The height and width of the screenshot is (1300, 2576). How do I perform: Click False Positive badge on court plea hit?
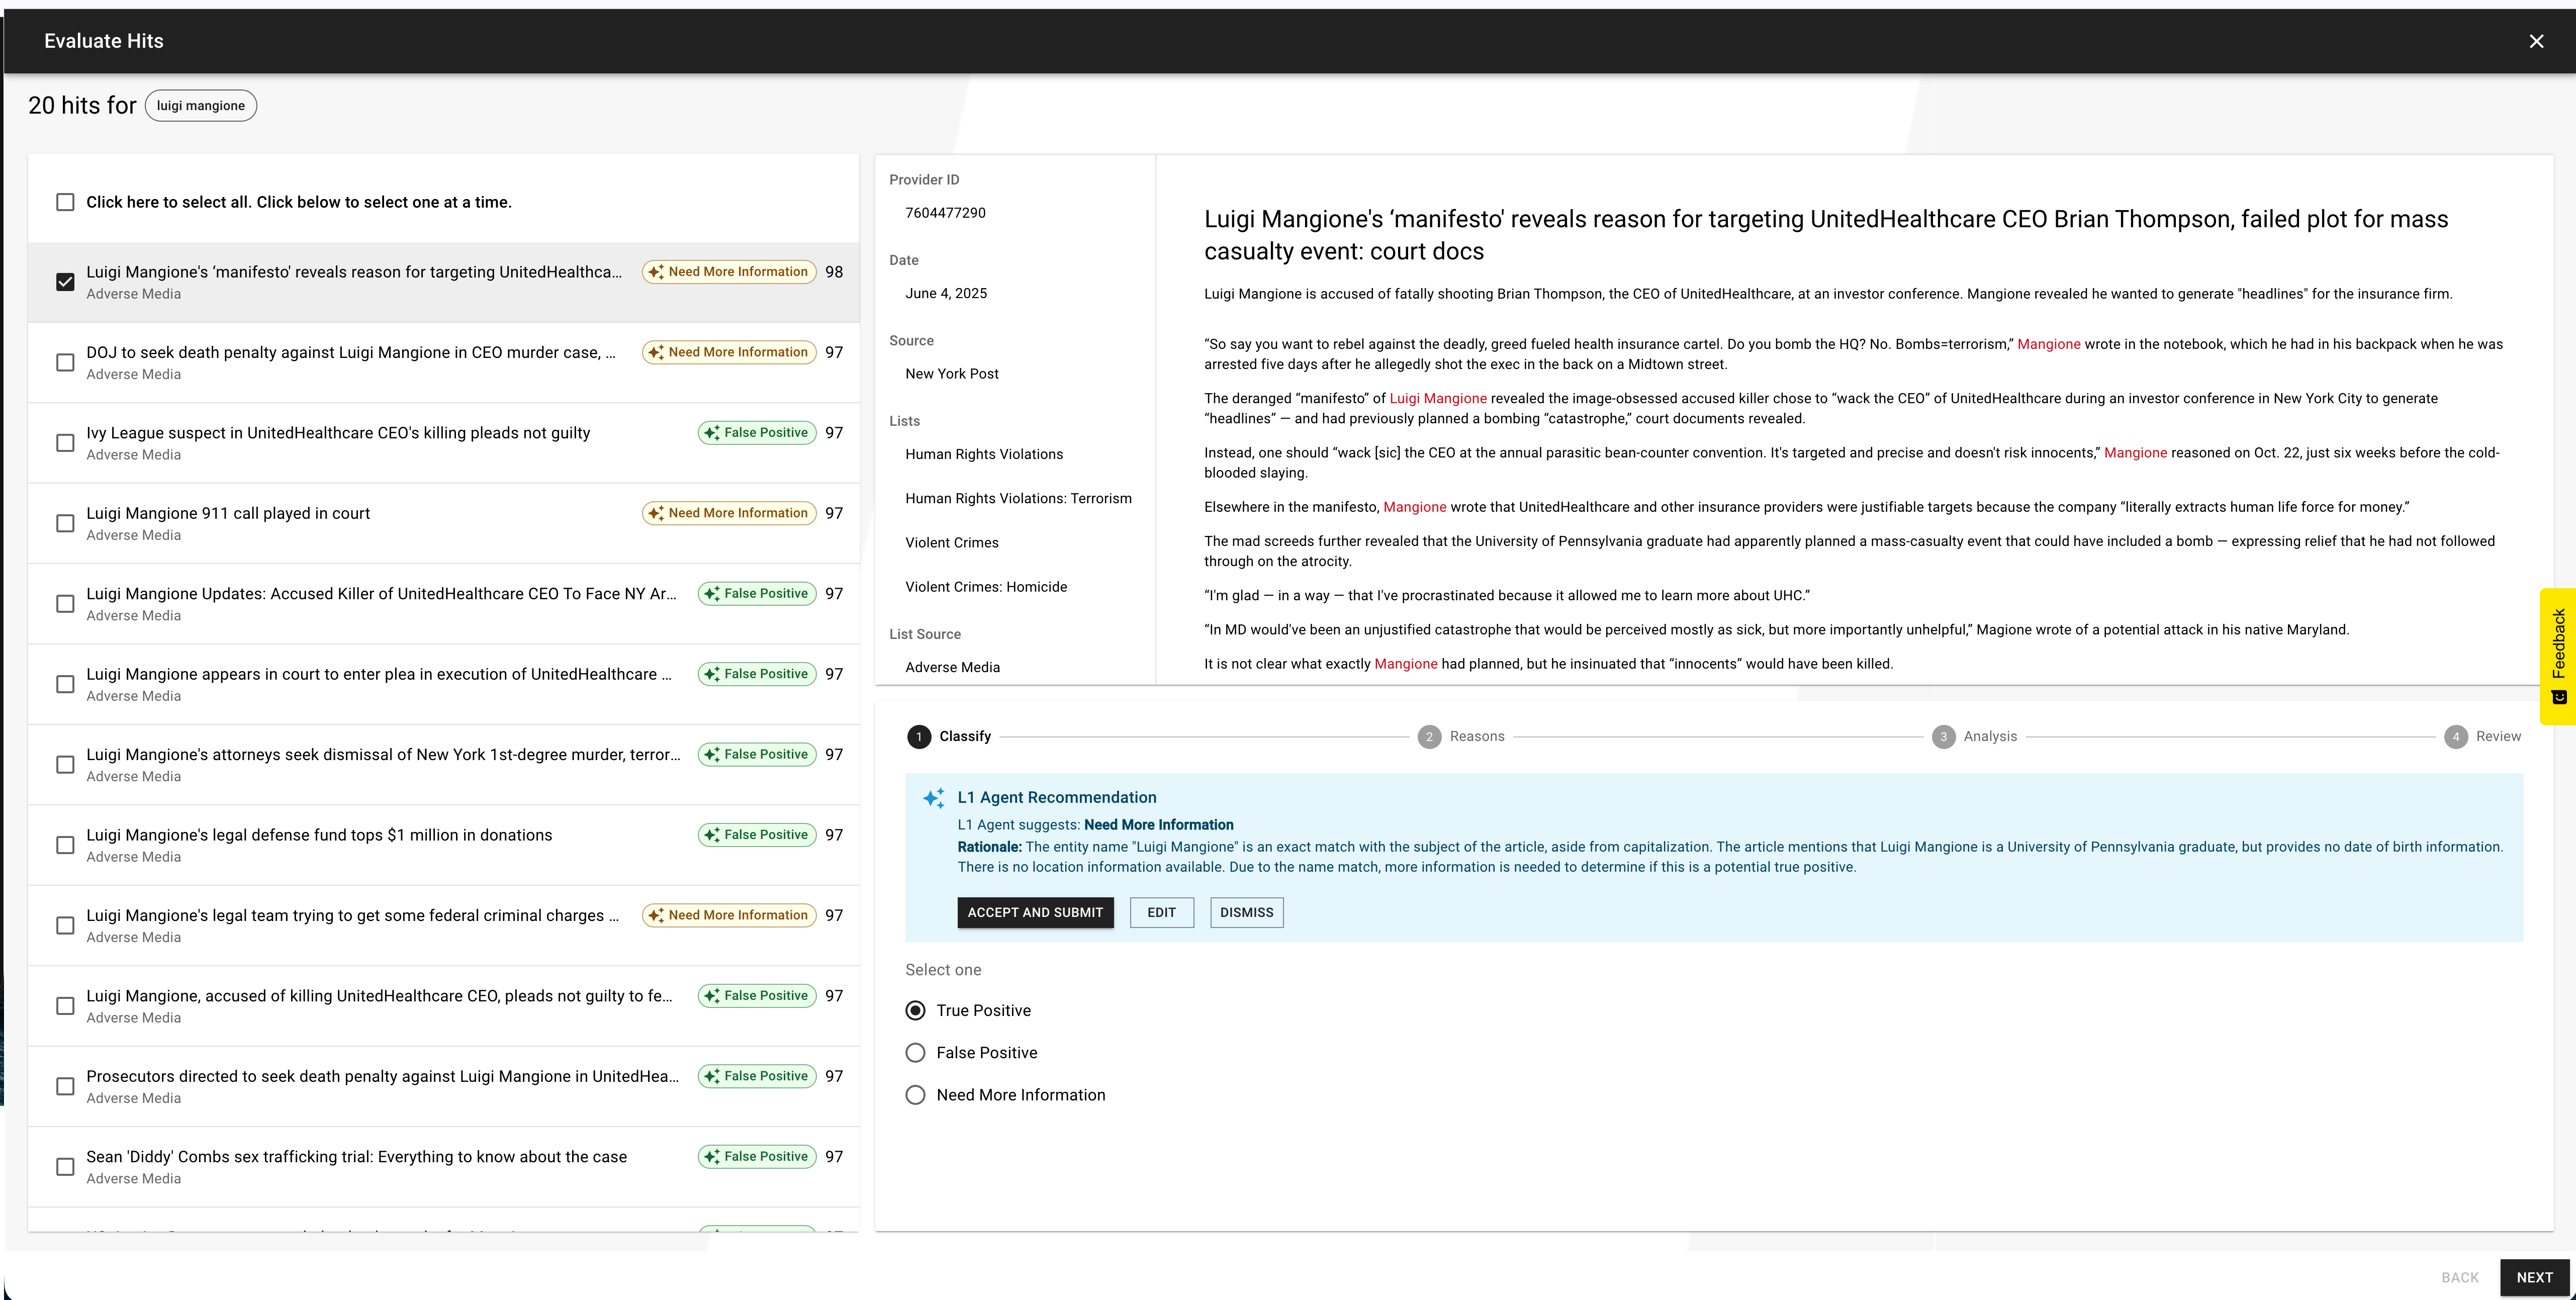coord(757,674)
